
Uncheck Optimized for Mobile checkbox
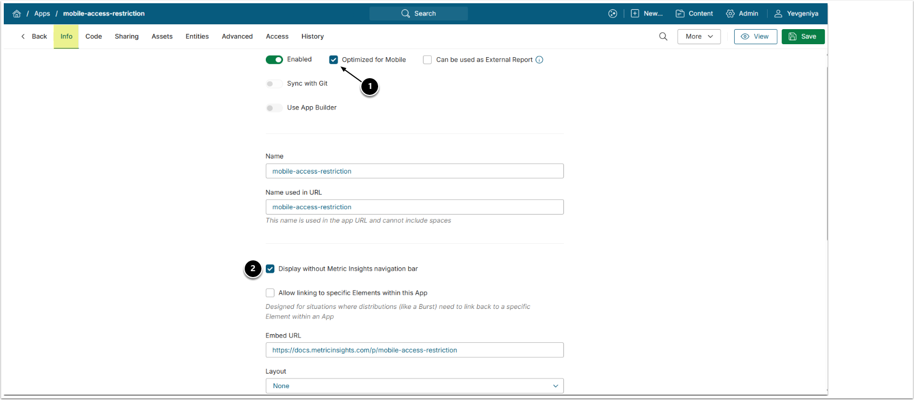click(334, 60)
